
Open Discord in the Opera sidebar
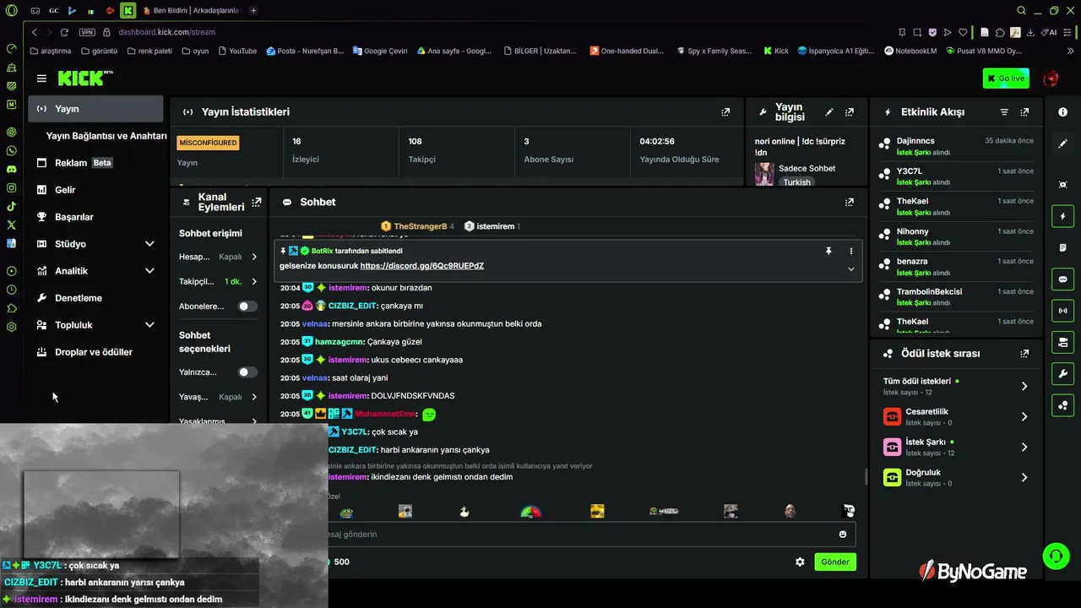(11, 169)
